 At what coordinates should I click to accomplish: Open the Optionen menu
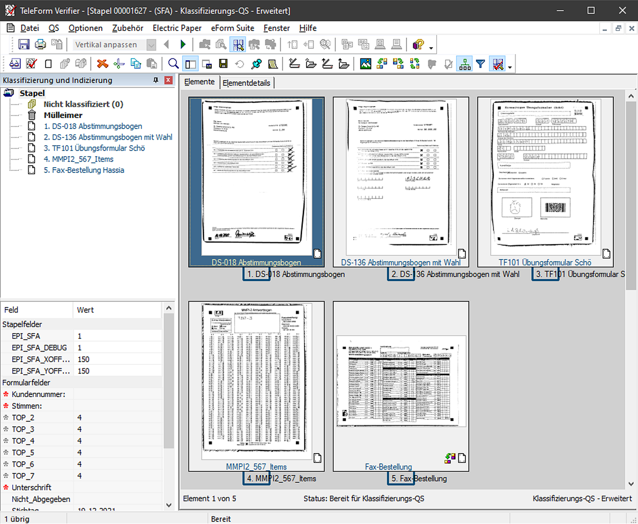pyautogui.click(x=85, y=28)
